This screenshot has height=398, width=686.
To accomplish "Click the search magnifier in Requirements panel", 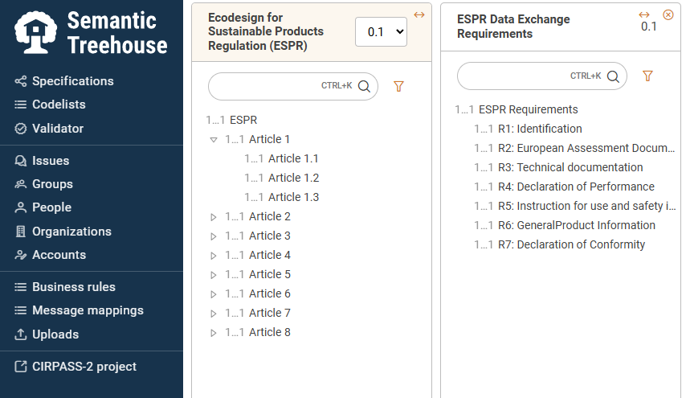I will pos(613,76).
